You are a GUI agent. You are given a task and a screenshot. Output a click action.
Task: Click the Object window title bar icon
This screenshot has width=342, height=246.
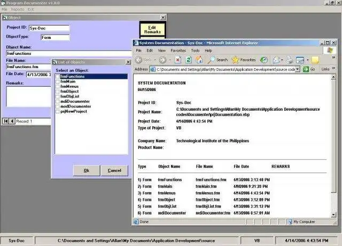5,18
